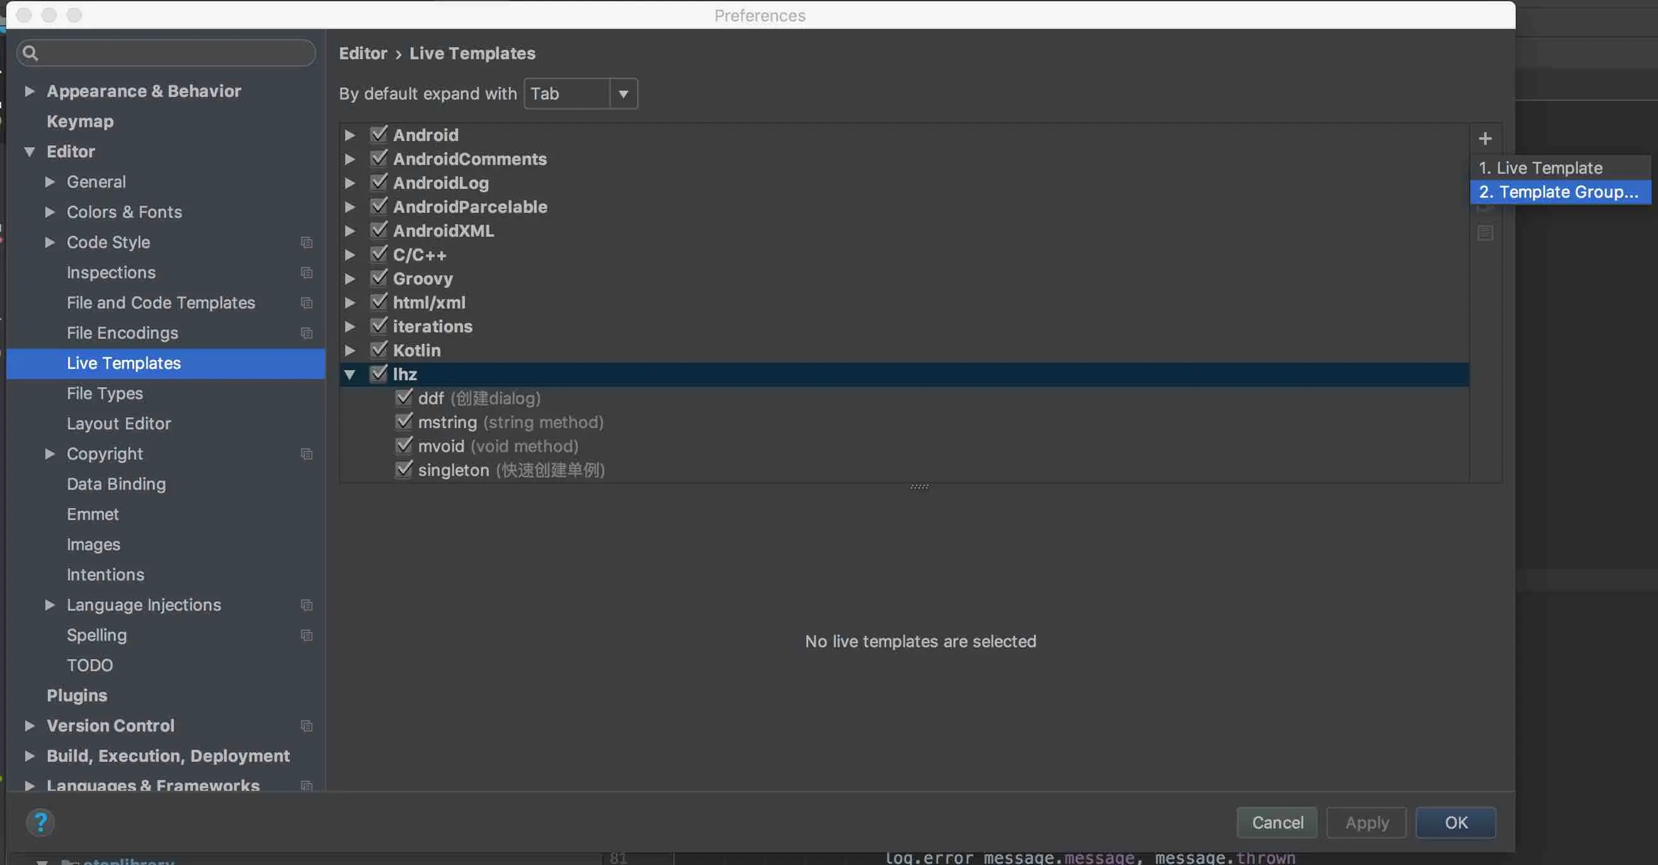Focus the preferences search field
The width and height of the screenshot is (1658, 865).
tap(174, 53)
